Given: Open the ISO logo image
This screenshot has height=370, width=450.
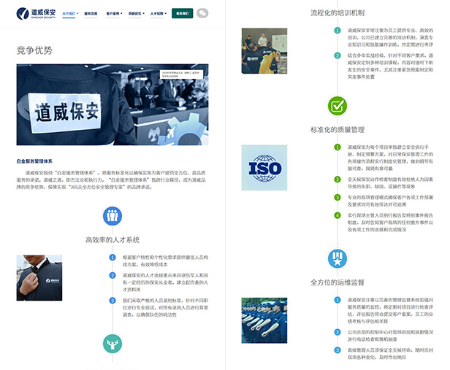Looking at the screenshot, I should [x=264, y=168].
